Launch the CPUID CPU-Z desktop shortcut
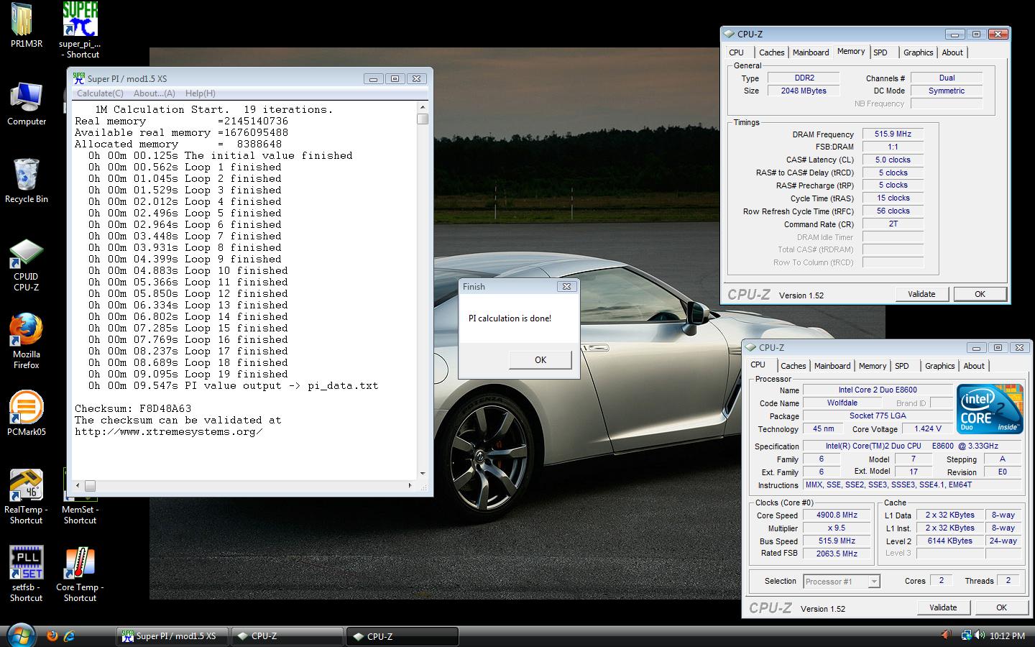Image resolution: width=1035 pixels, height=647 pixels. [x=27, y=265]
